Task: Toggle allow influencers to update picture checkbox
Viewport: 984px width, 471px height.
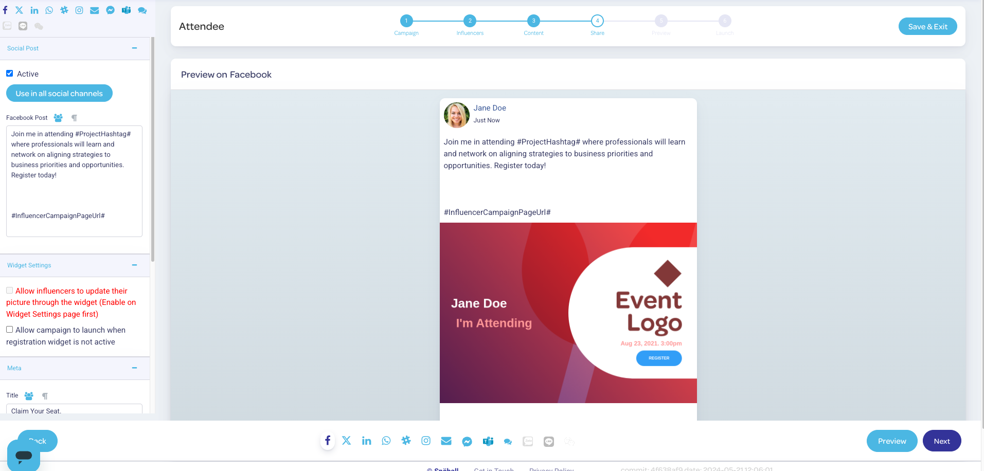Action: [x=10, y=291]
